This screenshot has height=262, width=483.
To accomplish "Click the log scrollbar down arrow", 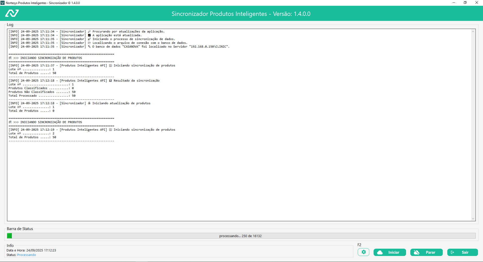I will [x=473, y=219].
